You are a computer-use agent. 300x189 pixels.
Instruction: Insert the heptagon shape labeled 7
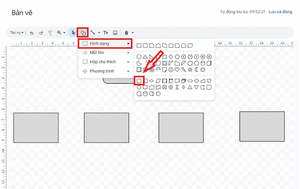click(x=190, y=57)
